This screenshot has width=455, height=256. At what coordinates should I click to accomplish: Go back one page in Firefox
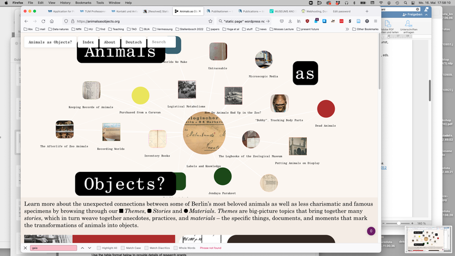(x=26, y=21)
